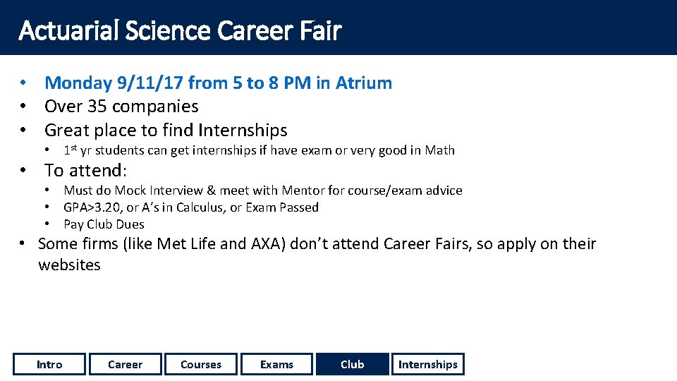Viewport: 677px width, 381px height.
Task: Select the GPA>3.20 requirement line
Action: click(191, 207)
